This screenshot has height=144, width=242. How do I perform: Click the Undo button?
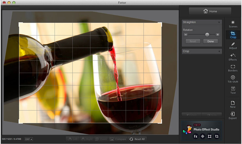[x=191, y=115]
